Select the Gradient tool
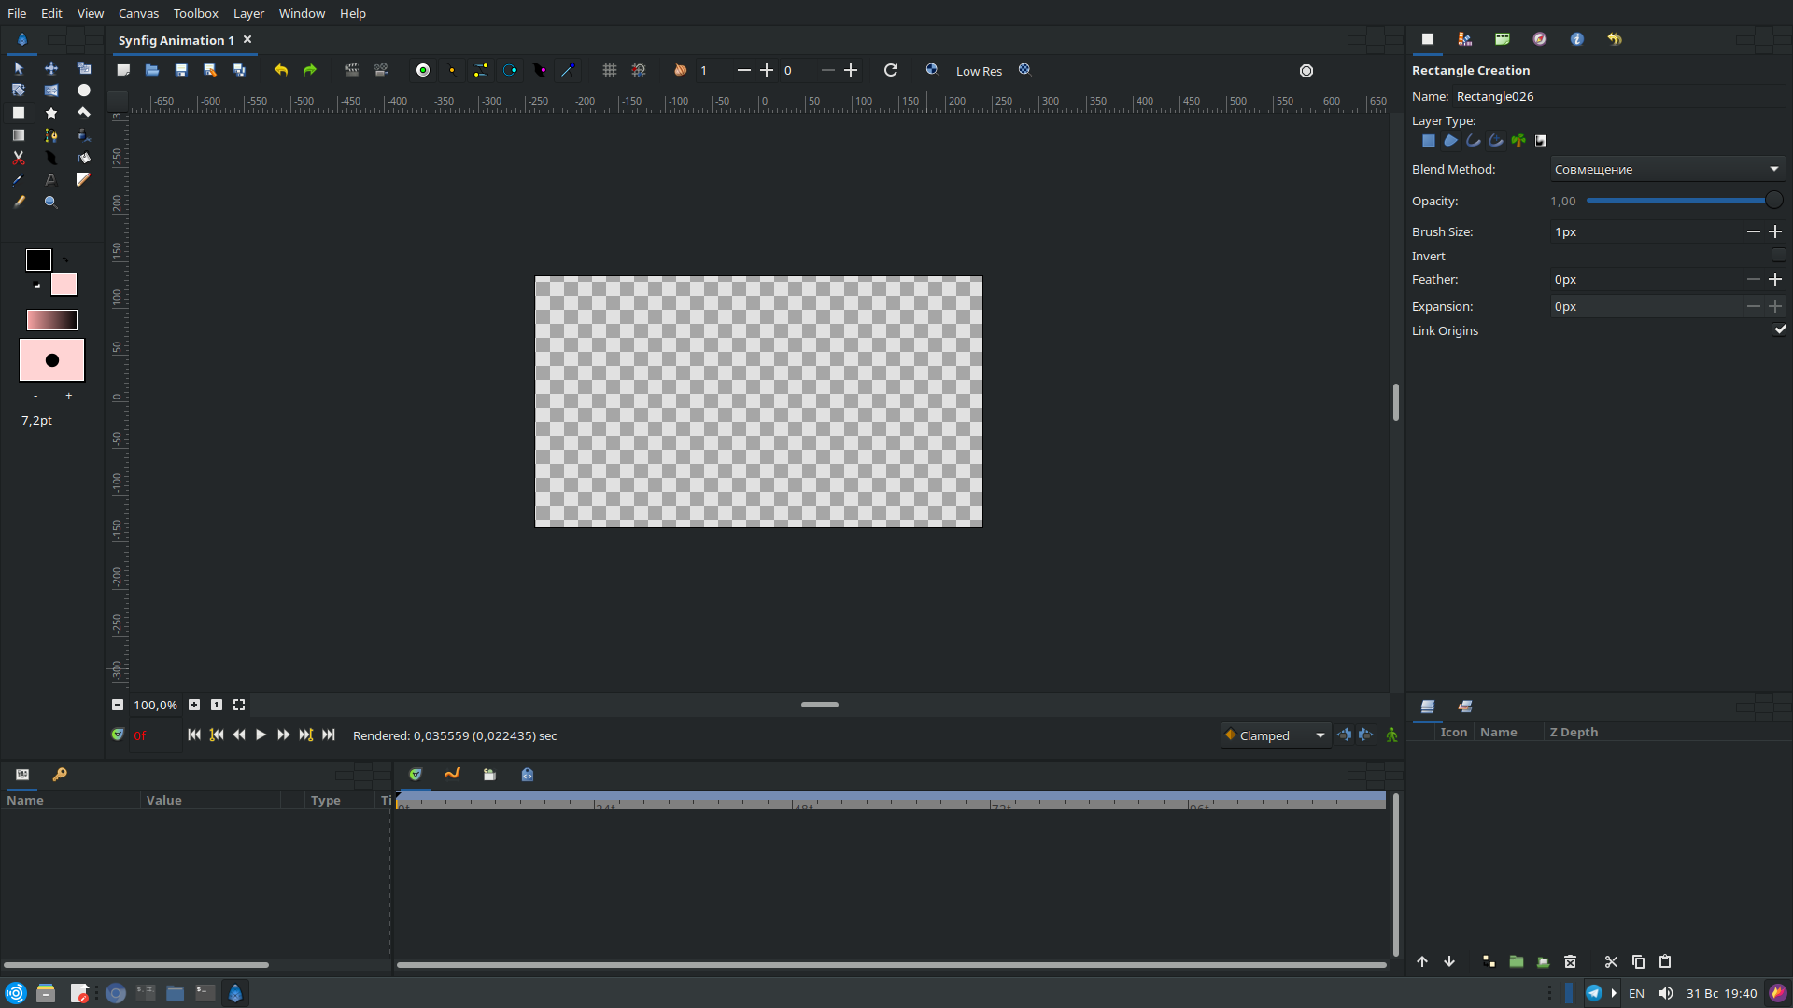Viewport: 1793px width, 1008px height. tap(19, 135)
